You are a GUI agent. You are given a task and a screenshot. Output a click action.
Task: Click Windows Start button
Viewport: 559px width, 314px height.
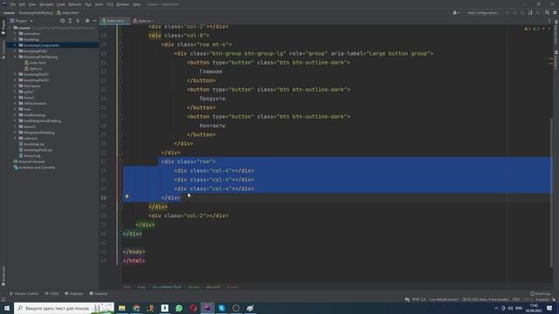(6, 308)
